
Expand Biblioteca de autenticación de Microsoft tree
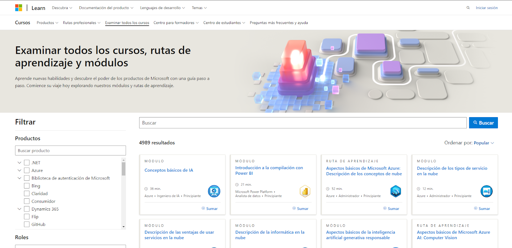click(x=20, y=178)
